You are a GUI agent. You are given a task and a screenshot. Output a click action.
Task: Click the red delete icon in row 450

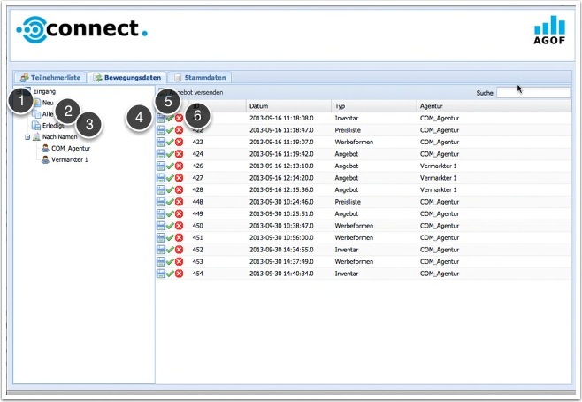pos(179,226)
